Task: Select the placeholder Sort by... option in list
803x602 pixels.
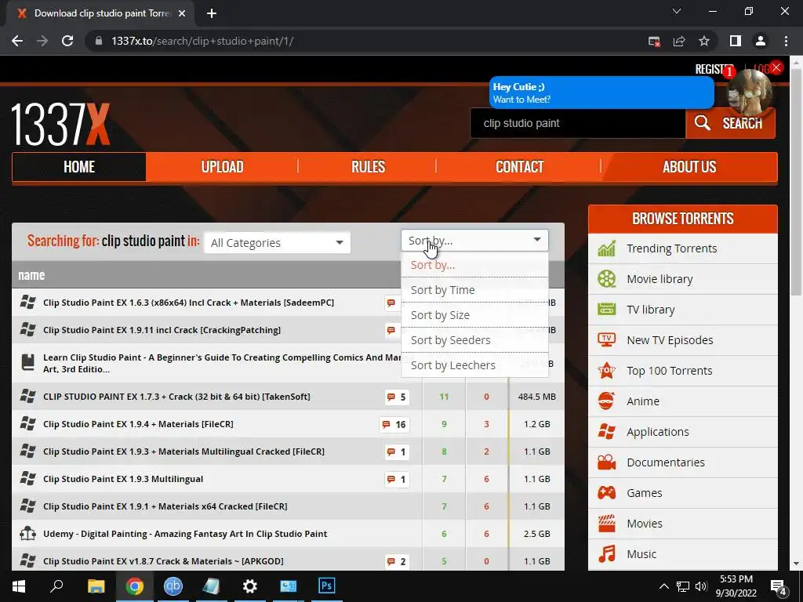Action: [474, 265]
